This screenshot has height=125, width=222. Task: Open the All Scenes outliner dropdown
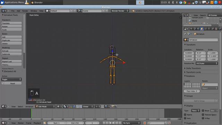(x=215, y=15)
